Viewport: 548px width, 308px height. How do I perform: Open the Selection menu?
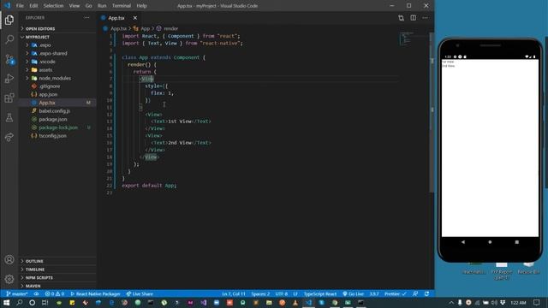pos(53,6)
